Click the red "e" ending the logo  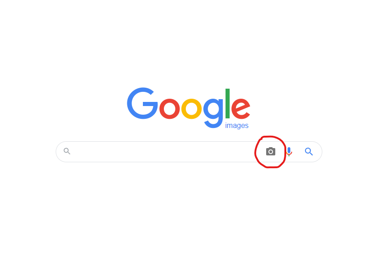point(241,109)
